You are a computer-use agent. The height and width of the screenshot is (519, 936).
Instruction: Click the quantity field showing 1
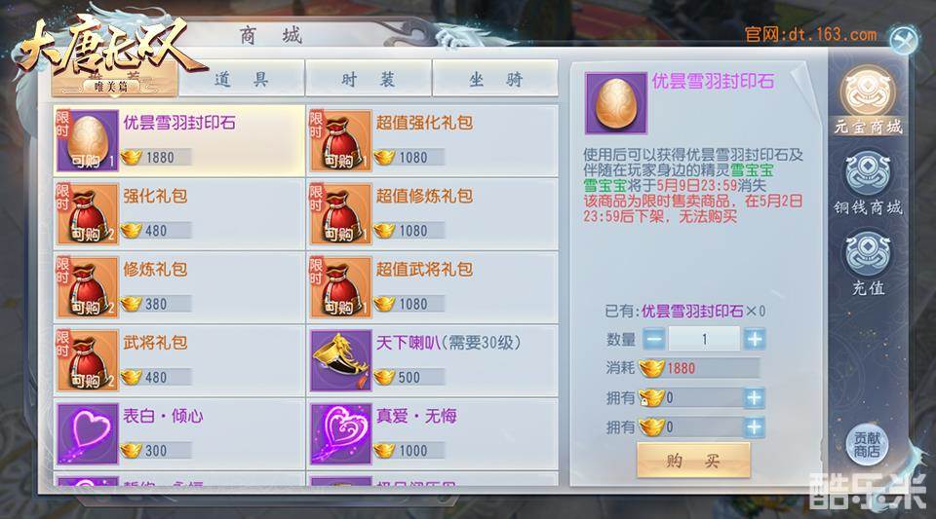[x=704, y=339]
